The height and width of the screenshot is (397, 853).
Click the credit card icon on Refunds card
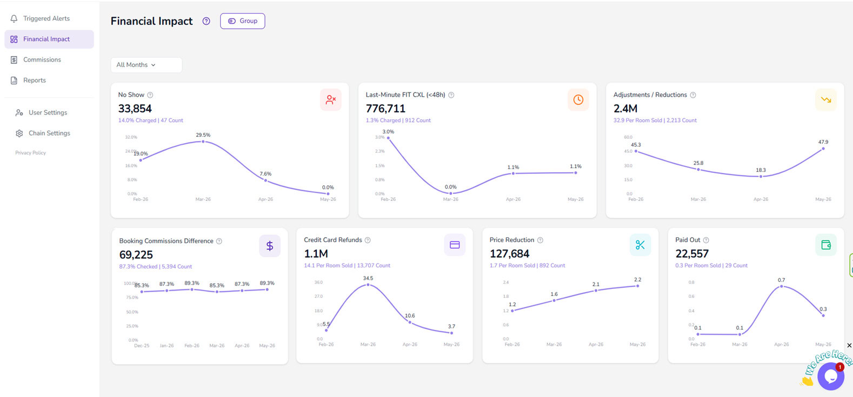(455, 245)
